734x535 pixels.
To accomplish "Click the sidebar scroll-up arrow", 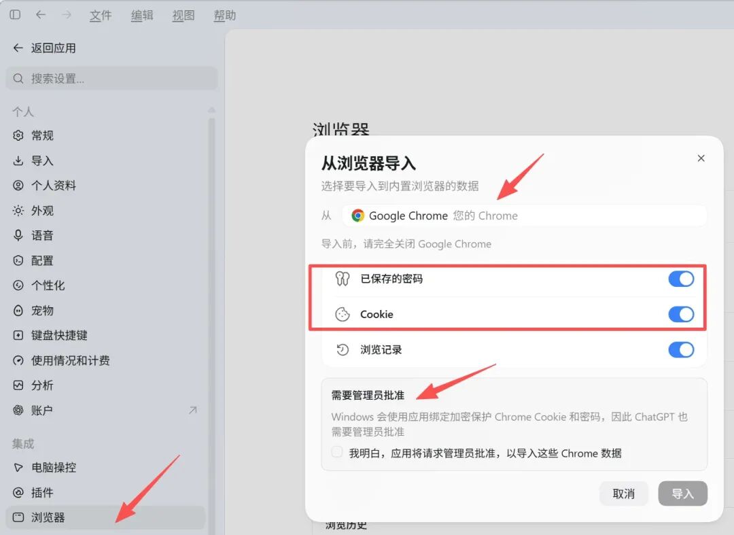I will 211,110.
